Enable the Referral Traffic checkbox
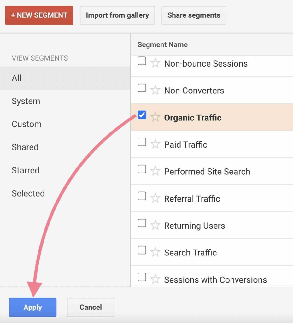293x323 pixels. 142,197
